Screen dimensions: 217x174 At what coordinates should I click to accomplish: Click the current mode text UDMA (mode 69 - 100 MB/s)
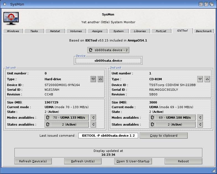click(171, 107)
